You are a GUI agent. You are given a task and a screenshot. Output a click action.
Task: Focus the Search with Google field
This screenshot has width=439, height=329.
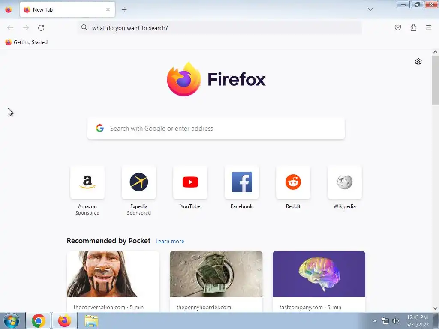tap(216, 129)
